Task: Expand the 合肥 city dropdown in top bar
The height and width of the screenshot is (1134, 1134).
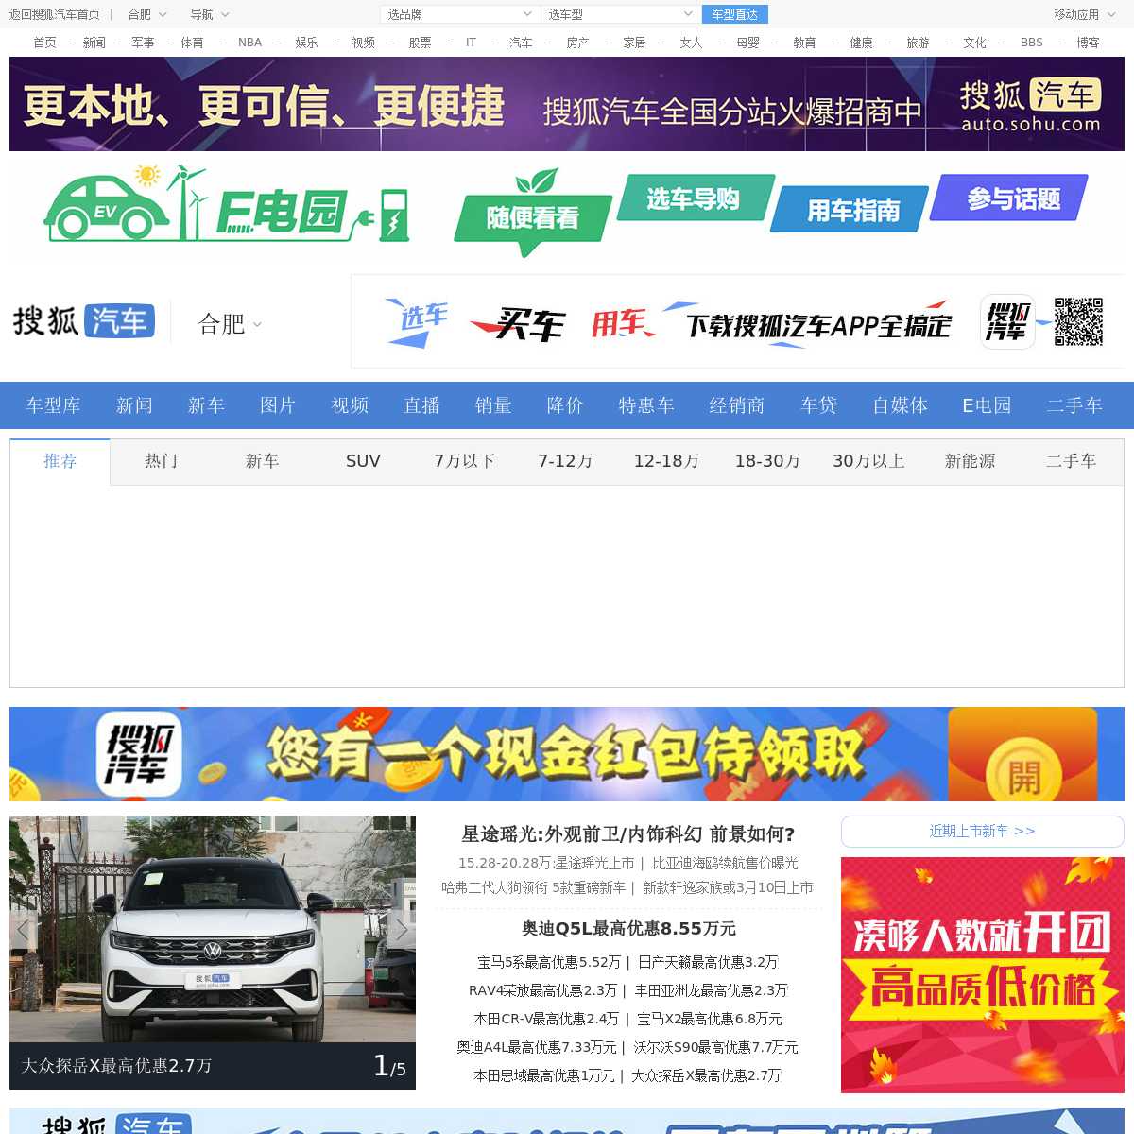Action: tap(147, 14)
